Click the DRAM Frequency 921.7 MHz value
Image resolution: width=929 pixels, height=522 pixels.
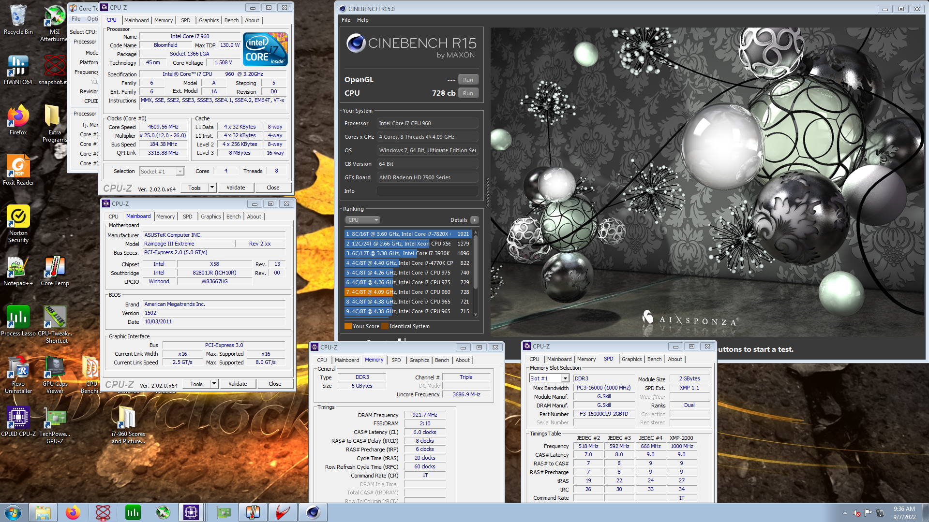[425, 415]
